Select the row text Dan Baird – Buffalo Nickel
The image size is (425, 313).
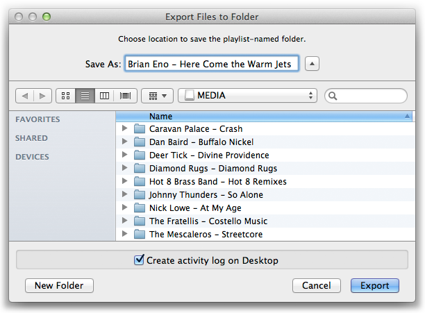point(201,142)
